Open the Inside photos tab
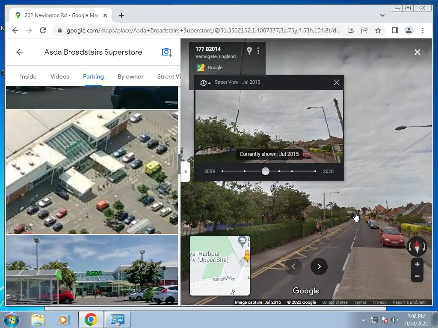The height and width of the screenshot is (328, 438). (x=28, y=76)
